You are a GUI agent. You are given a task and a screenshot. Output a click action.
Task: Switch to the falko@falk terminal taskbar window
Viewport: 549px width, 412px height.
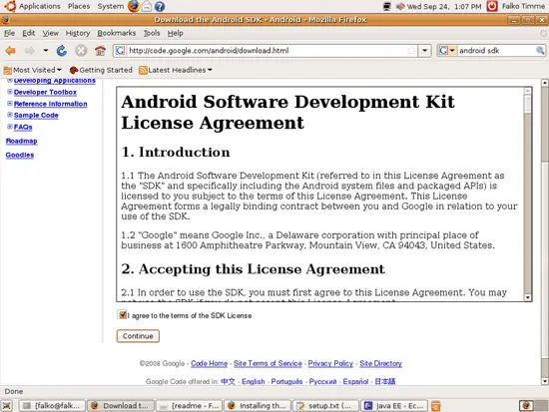tap(52, 406)
